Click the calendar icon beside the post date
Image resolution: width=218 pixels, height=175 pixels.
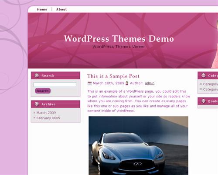(x=89, y=83)
